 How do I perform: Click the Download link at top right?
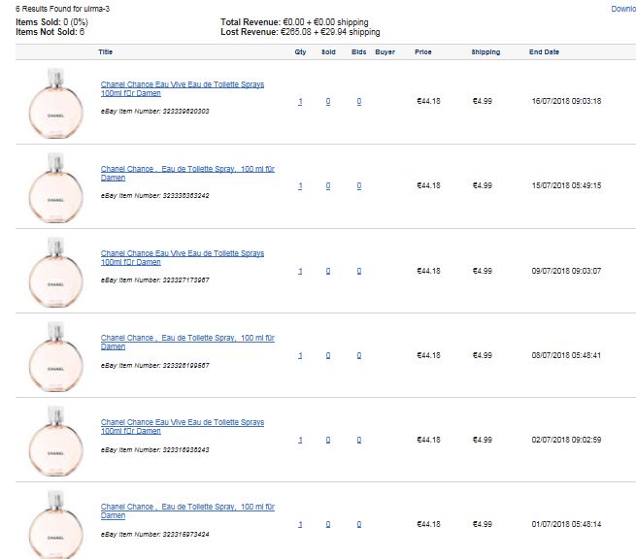[623, 9]
